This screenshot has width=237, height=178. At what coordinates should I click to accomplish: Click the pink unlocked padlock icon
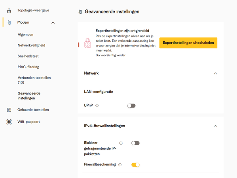(x=87, y=43)
